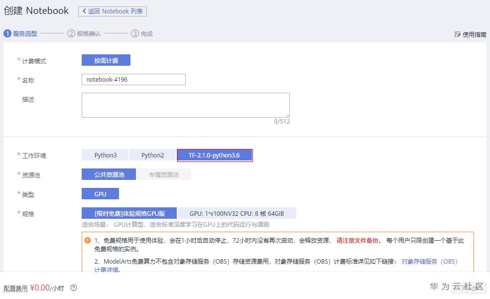Click the 完成 step label
Viewport: 490px width, 299px height.
[x=146, y=33]
